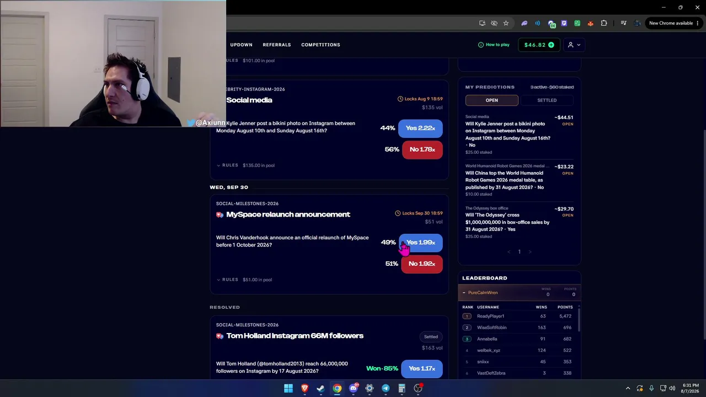Click PureCalmWren in the leaderboard header
Screen dimensions: 706x397
coord(483,293)
